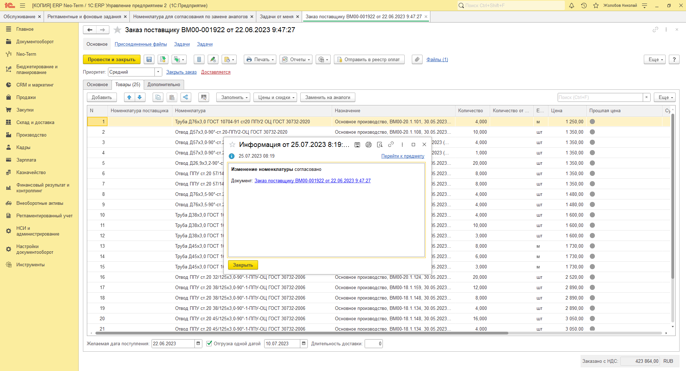Open the Файлы (1) link
The height and width of the screenshot is (371, 686).
pyautogui.click(x=437, y=60)
